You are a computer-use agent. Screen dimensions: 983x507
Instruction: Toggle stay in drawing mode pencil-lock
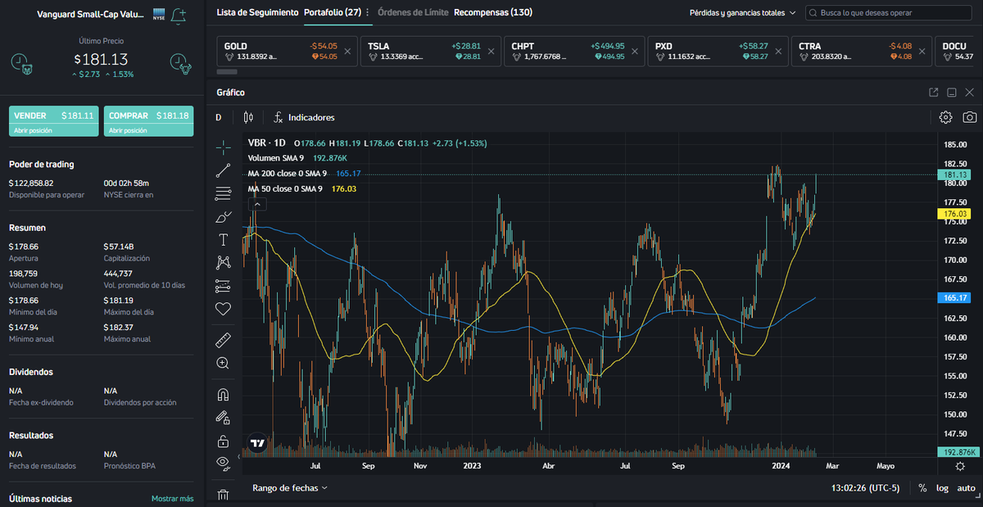224,417
